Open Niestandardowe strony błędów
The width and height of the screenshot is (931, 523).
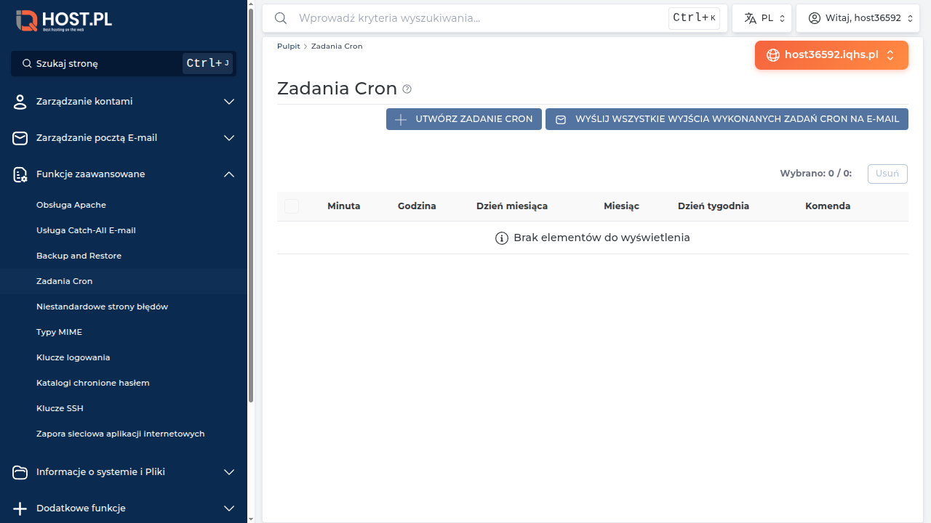click(x=102, y=307)
